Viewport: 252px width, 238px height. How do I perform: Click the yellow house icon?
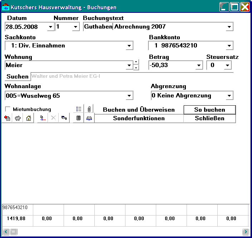point(29,118)
